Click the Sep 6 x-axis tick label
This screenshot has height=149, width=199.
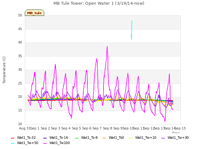click(x=87, y=128)
